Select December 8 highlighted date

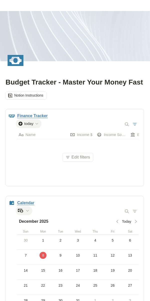click(x=43, y=255)
